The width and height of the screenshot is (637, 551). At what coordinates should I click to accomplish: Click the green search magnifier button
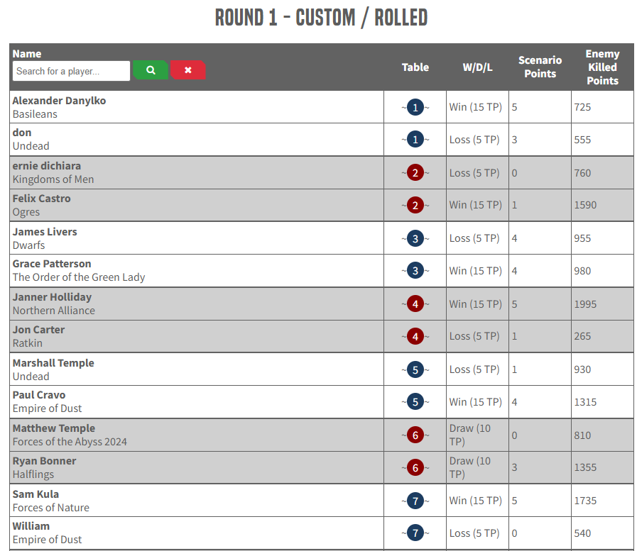point(151,69)
